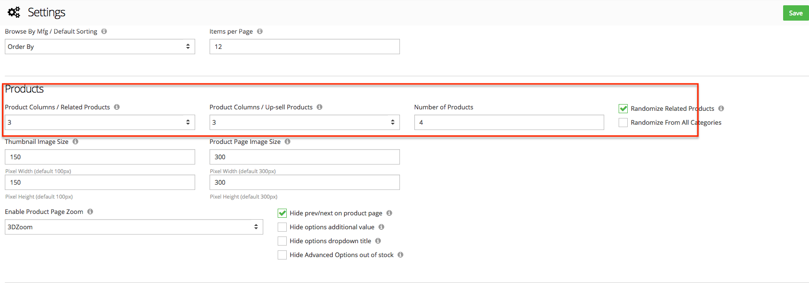Viewport: 809px width, 283px height.
Task: Edit Thumbnail pixel height field
Action: click(100, 182)
